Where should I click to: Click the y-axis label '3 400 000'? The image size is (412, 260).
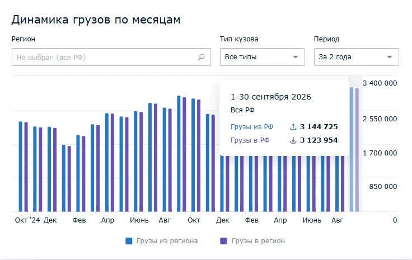[x=380, y=83]
